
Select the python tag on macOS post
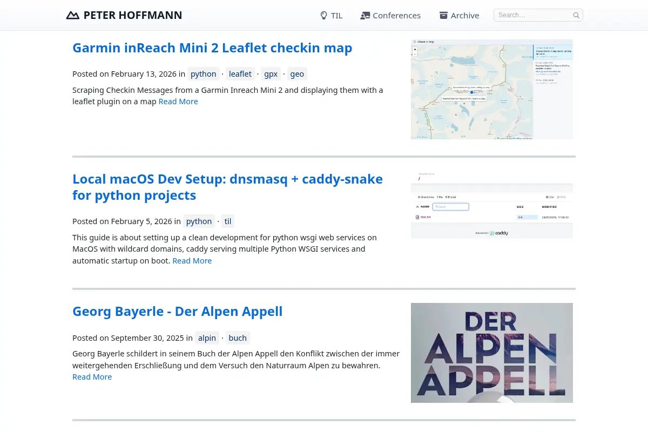click(199, 221)
